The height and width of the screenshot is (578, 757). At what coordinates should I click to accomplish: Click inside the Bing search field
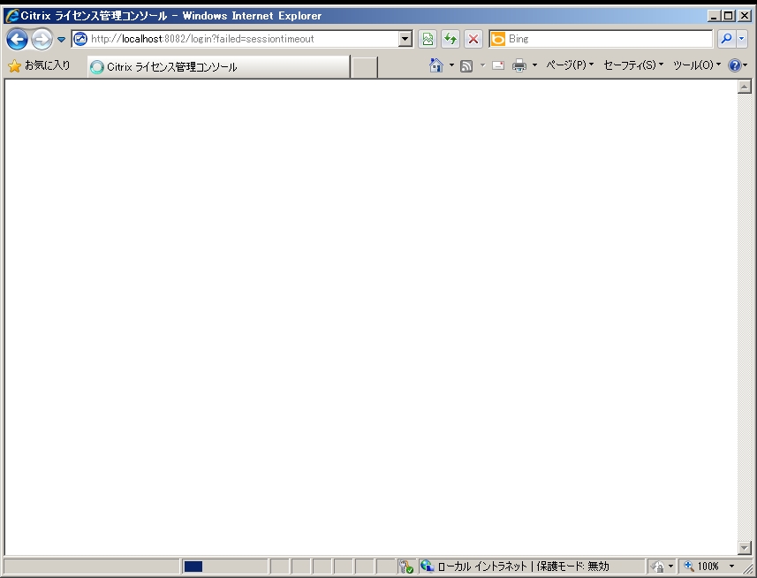click(x=608, y=39)
